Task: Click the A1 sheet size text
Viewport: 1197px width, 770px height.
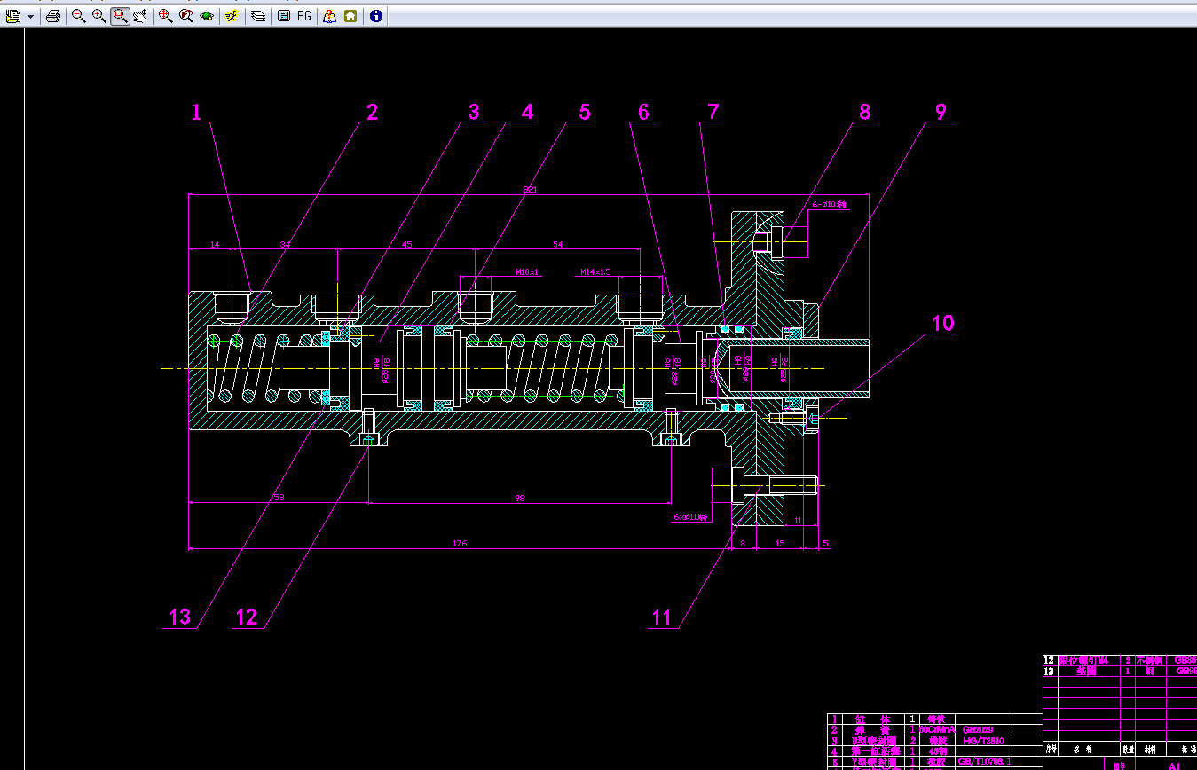Action: point(1175,765)
